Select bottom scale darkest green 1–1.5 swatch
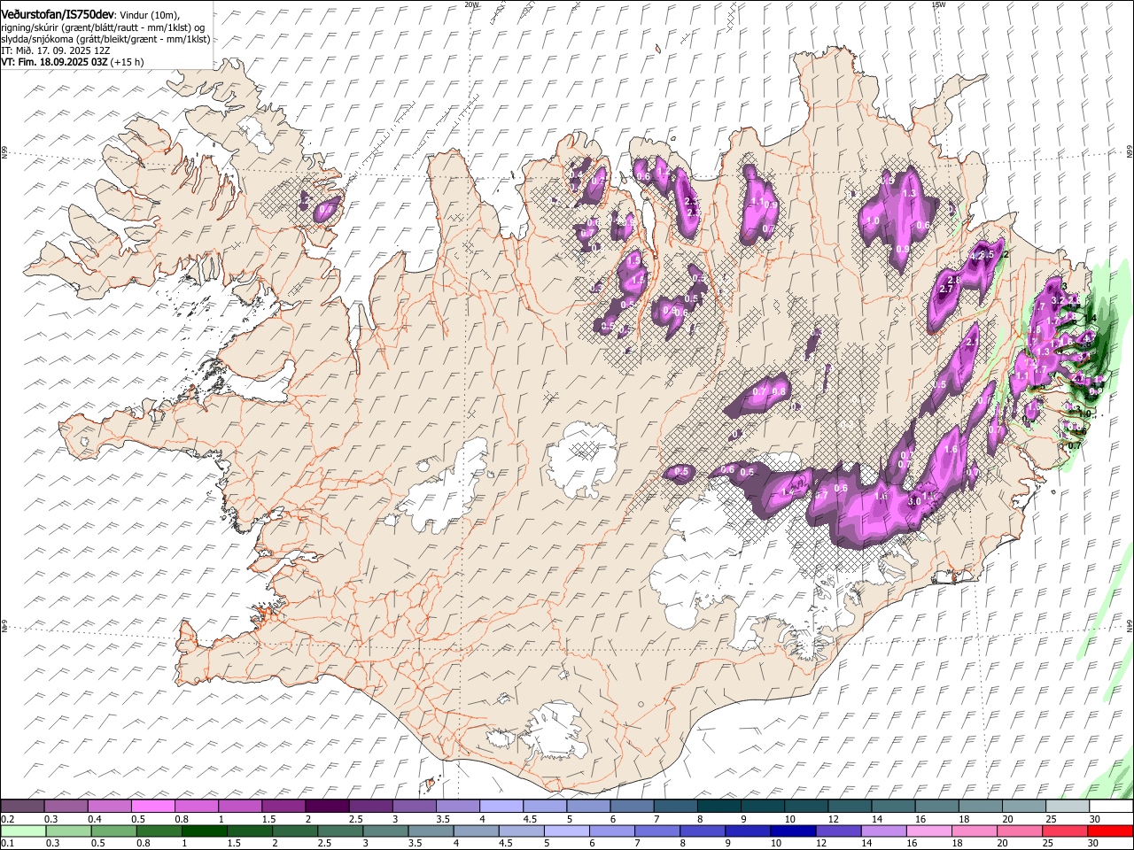This screenshot has width=1134, height=850. [204, 831]
